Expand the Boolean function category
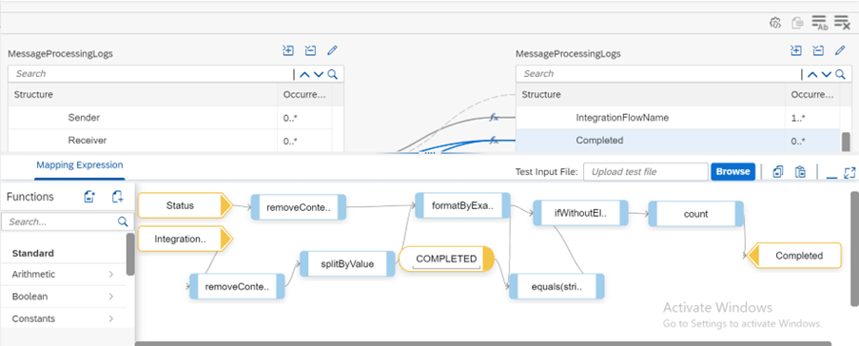This screenshot has height=346, width=859. 64,297
